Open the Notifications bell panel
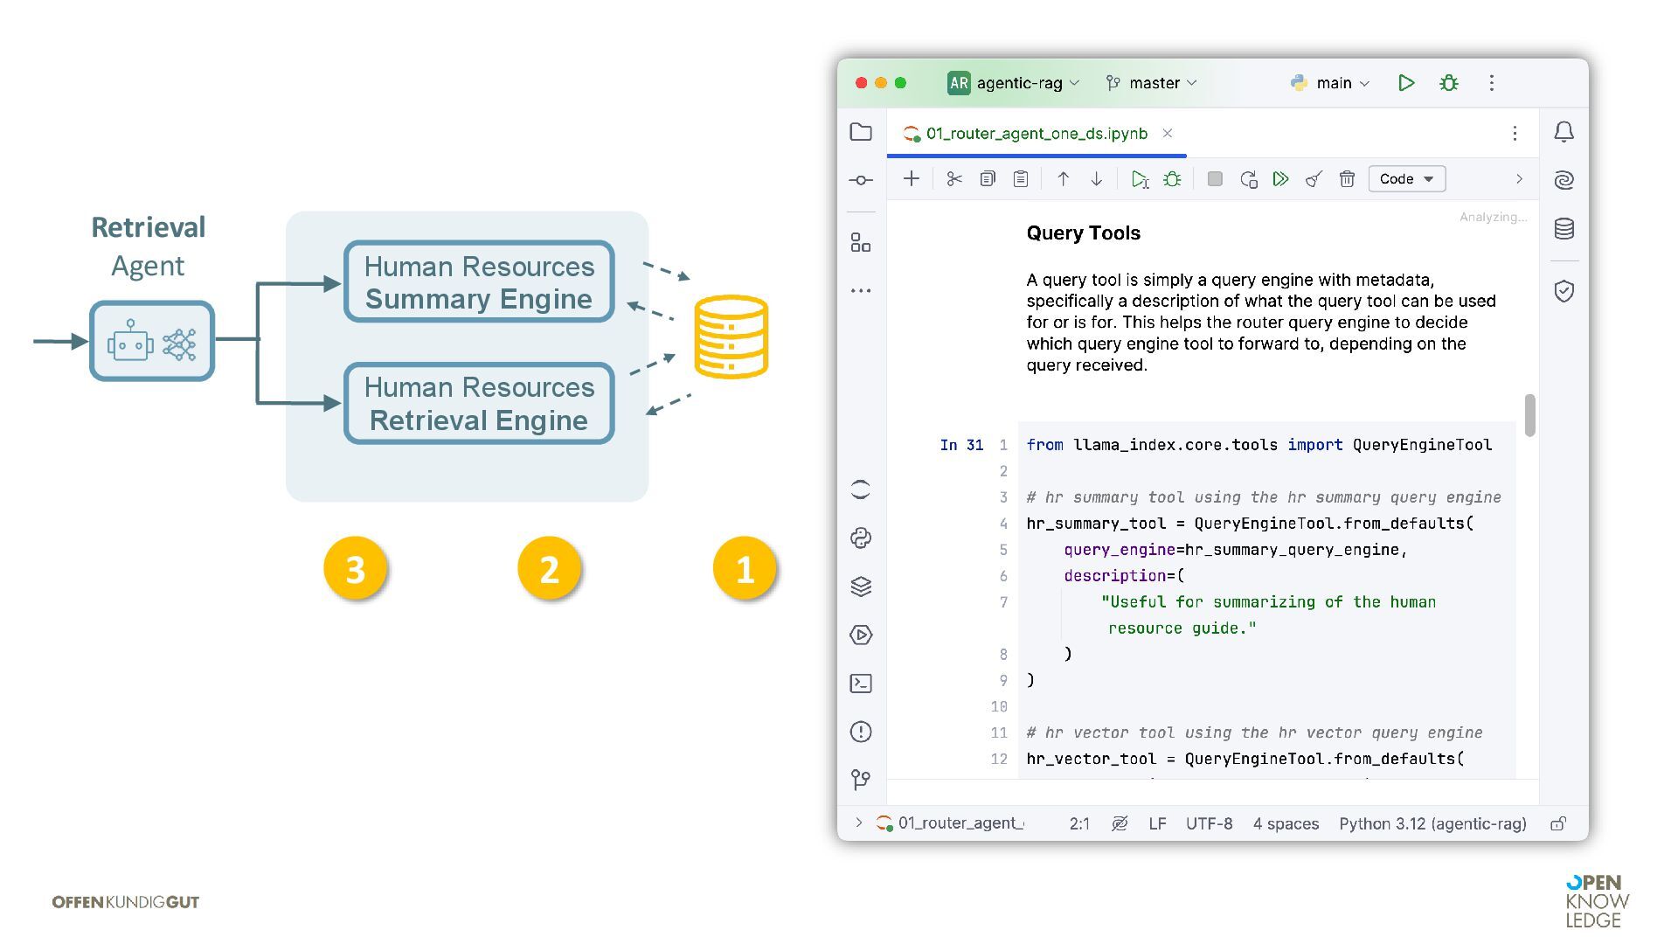 pos(1564,132)
